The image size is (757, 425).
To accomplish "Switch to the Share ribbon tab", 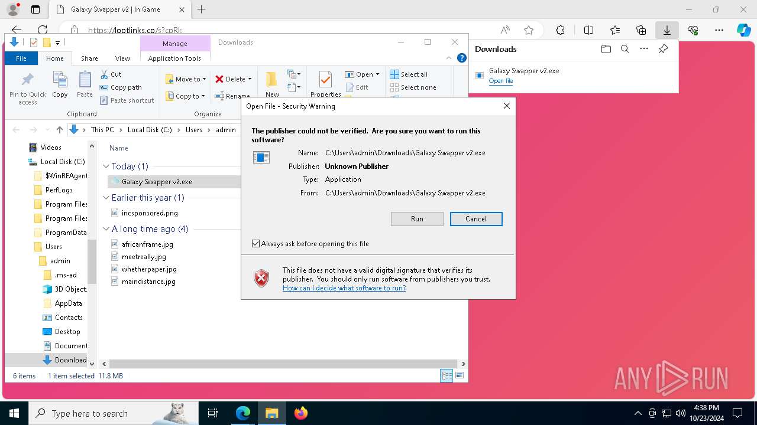I will coord(89,58).
